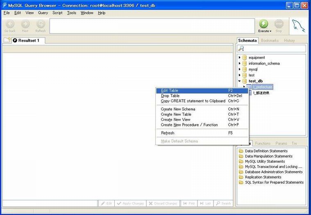Open the Script menu

[x=57, y=13]
